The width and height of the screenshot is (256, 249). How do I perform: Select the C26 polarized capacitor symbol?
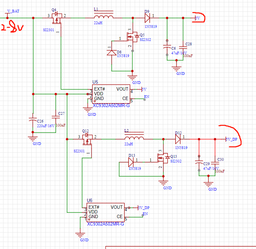33,119
